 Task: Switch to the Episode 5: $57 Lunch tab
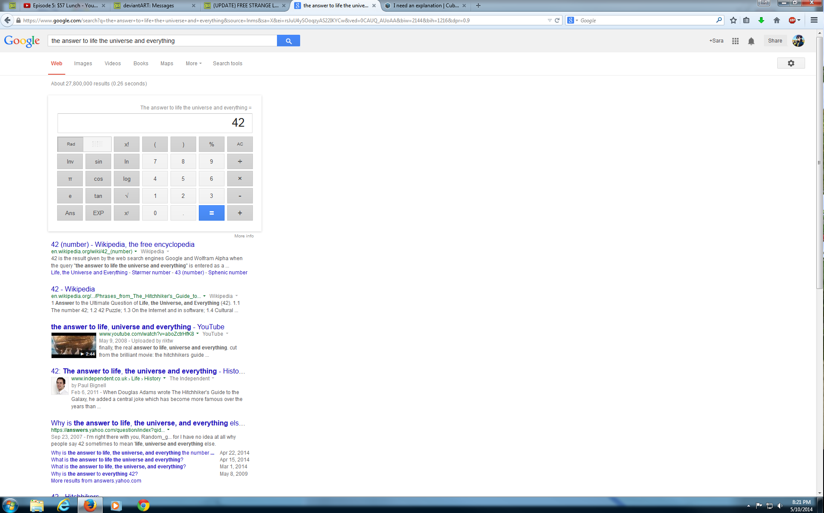point(64,6)
